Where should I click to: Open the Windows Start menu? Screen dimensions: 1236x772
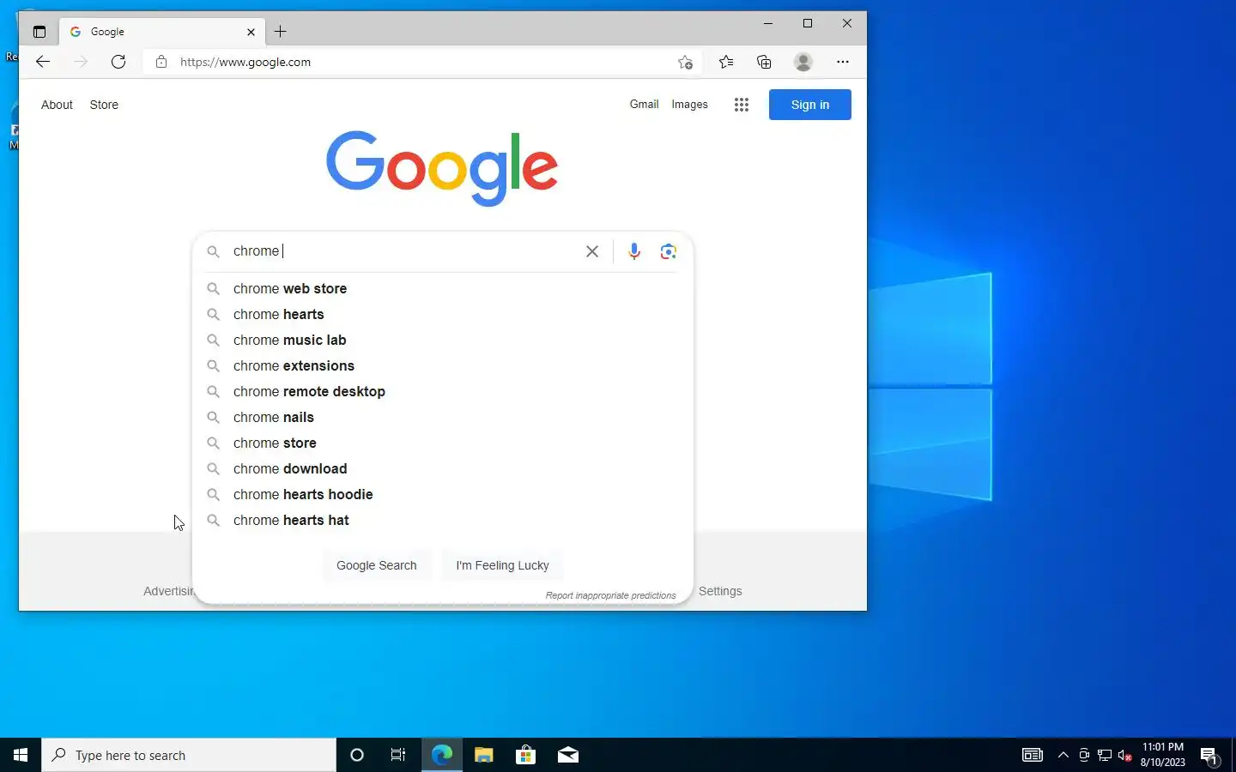(21, 755)
